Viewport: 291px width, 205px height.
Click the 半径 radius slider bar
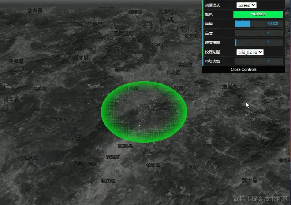point(250,24)
